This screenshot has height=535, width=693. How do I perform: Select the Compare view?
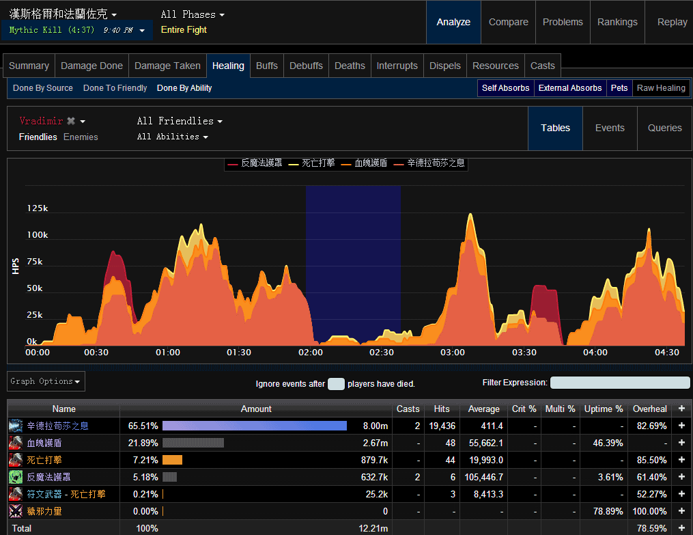(508, 22)
